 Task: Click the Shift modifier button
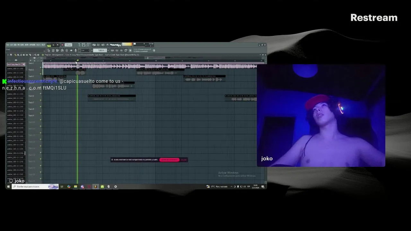[x=112, y=50]
